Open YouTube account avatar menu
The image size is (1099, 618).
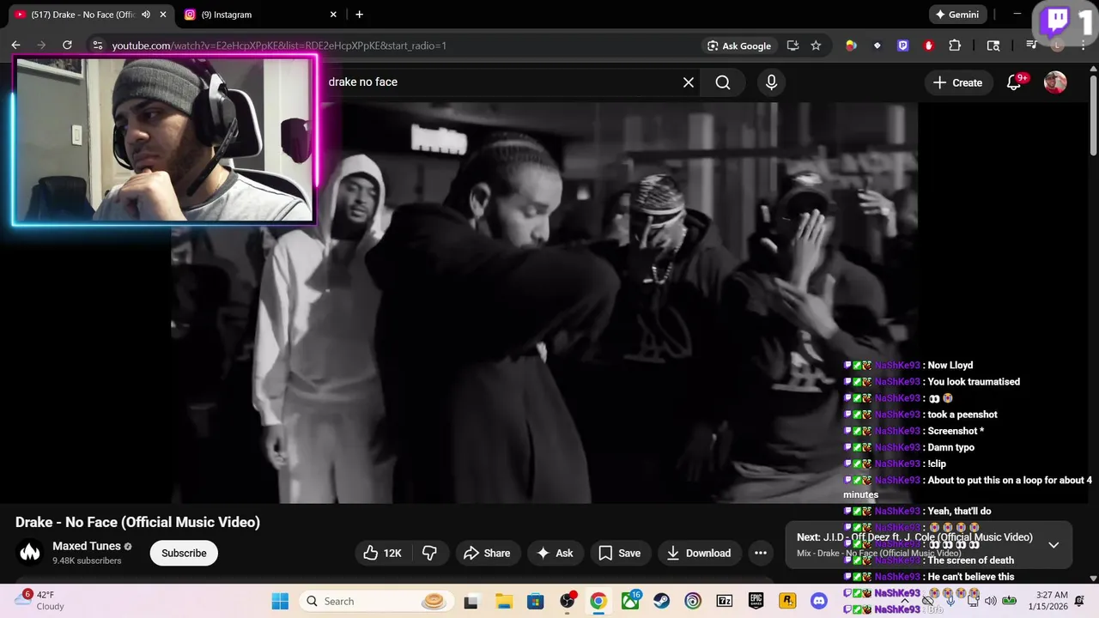click(1055, 82)
